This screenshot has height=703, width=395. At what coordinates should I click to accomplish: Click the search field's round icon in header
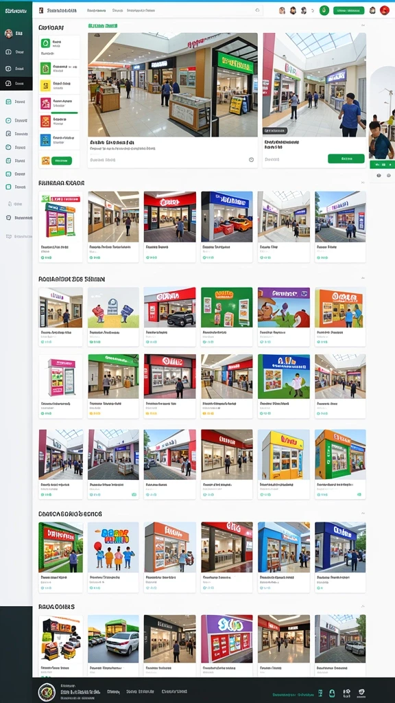pyautogui.click(x=258, y=10)
